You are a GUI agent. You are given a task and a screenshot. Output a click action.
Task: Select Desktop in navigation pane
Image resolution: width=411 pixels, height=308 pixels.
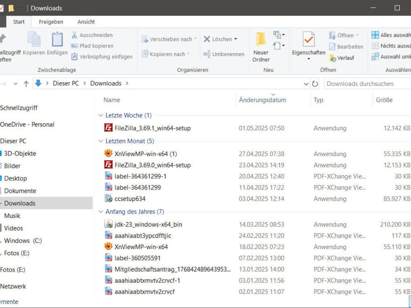15,178
